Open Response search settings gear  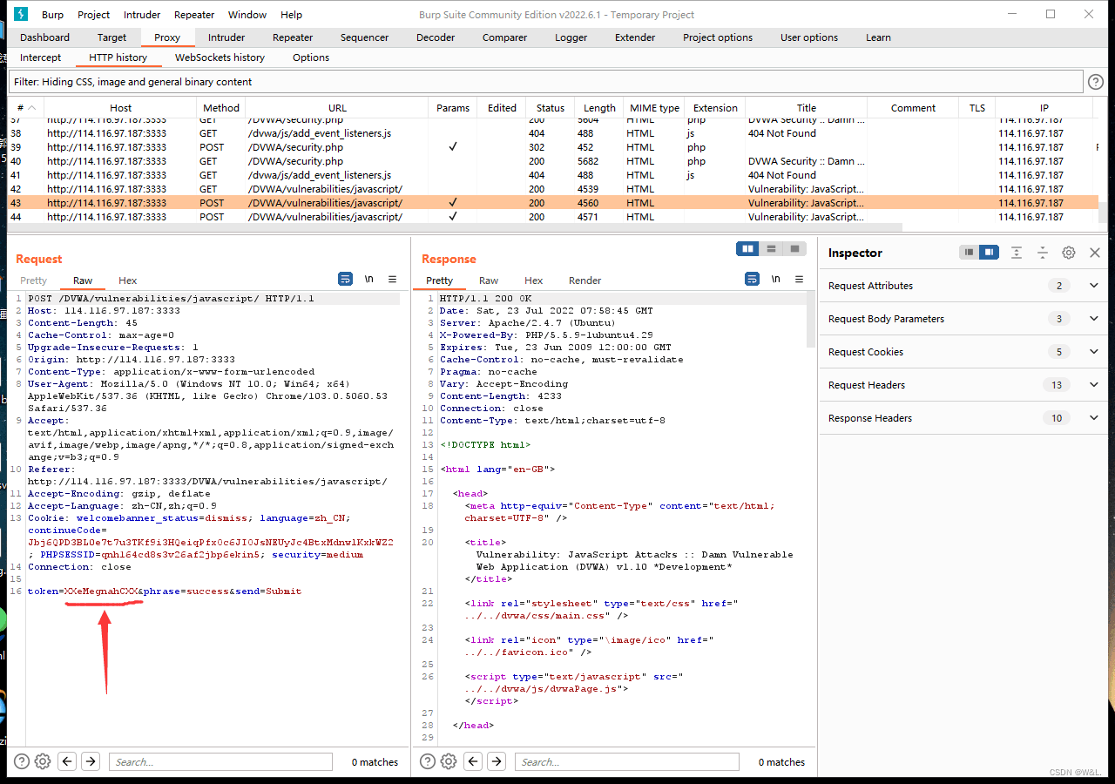click(449, 761)
